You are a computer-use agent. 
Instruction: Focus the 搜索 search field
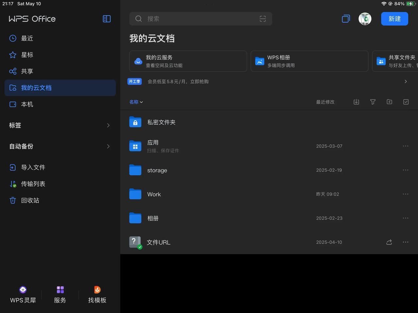tap(201, 19)
